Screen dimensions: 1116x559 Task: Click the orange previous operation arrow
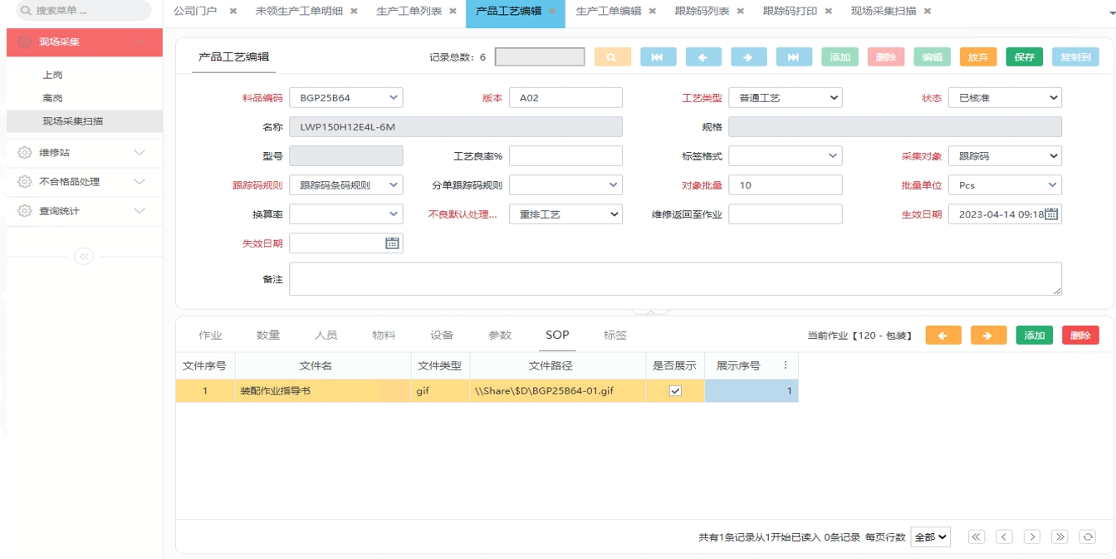tap(943, 336)
